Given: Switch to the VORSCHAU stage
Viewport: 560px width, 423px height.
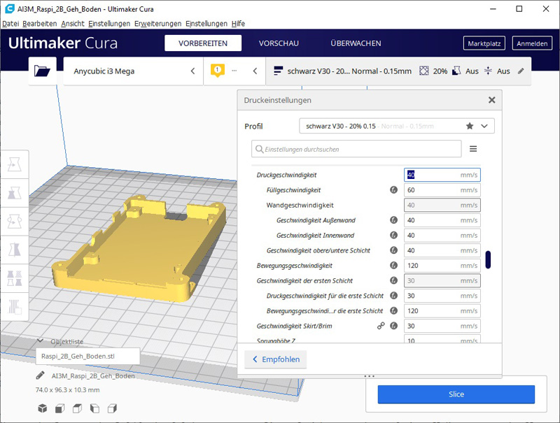Looking at the screenshot, I should [279, 43].
